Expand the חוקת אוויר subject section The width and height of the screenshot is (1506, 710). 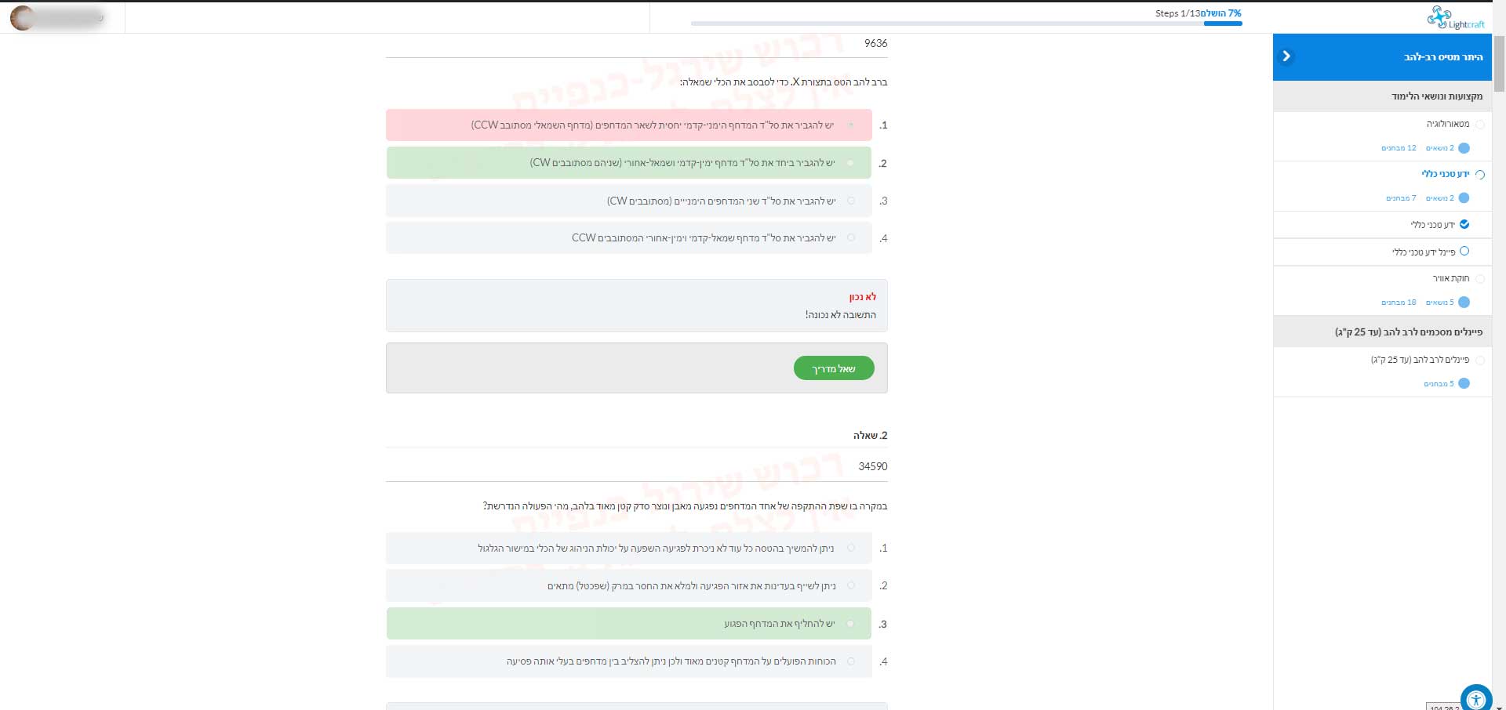[1450, 278]
